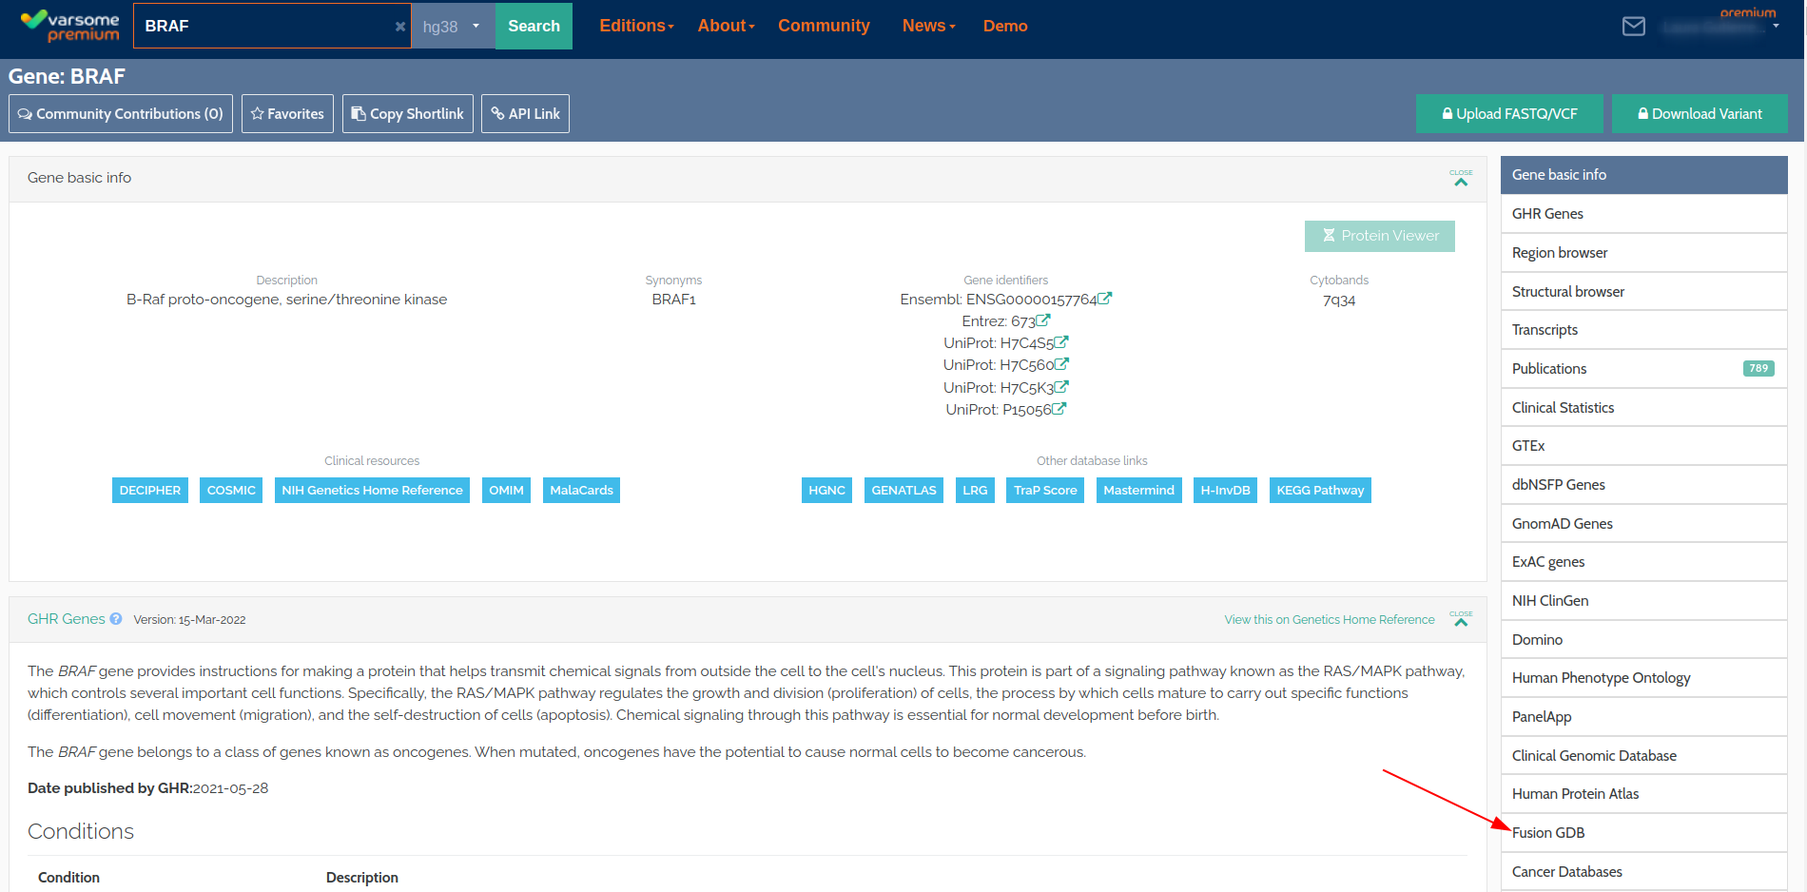The image size is (1807, 892).
Task: Open the COSMIC clinical resource link
Action: 231,491
